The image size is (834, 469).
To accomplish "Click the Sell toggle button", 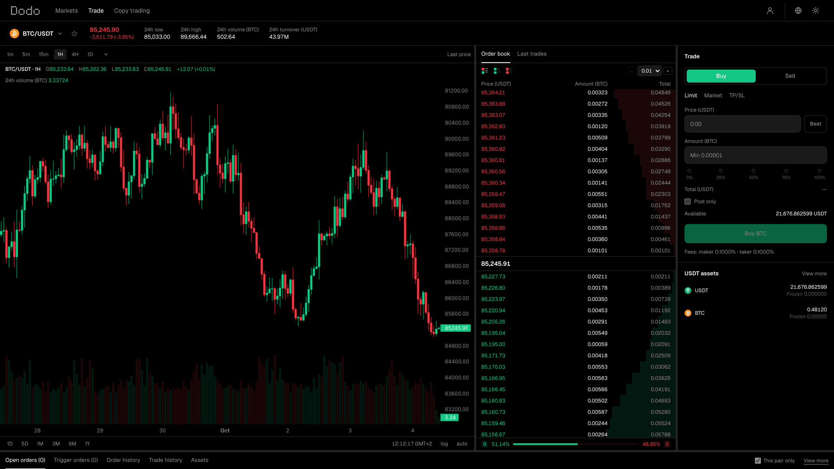I will (x=790, y=76).
